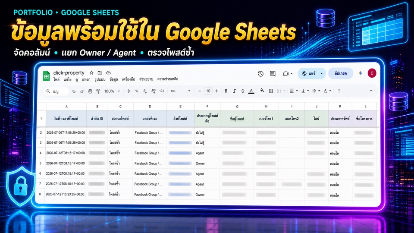Image resolution: width=414 pixels, height=233 pixels.
Task: Open the borders tool
Action: pos(271,91)
